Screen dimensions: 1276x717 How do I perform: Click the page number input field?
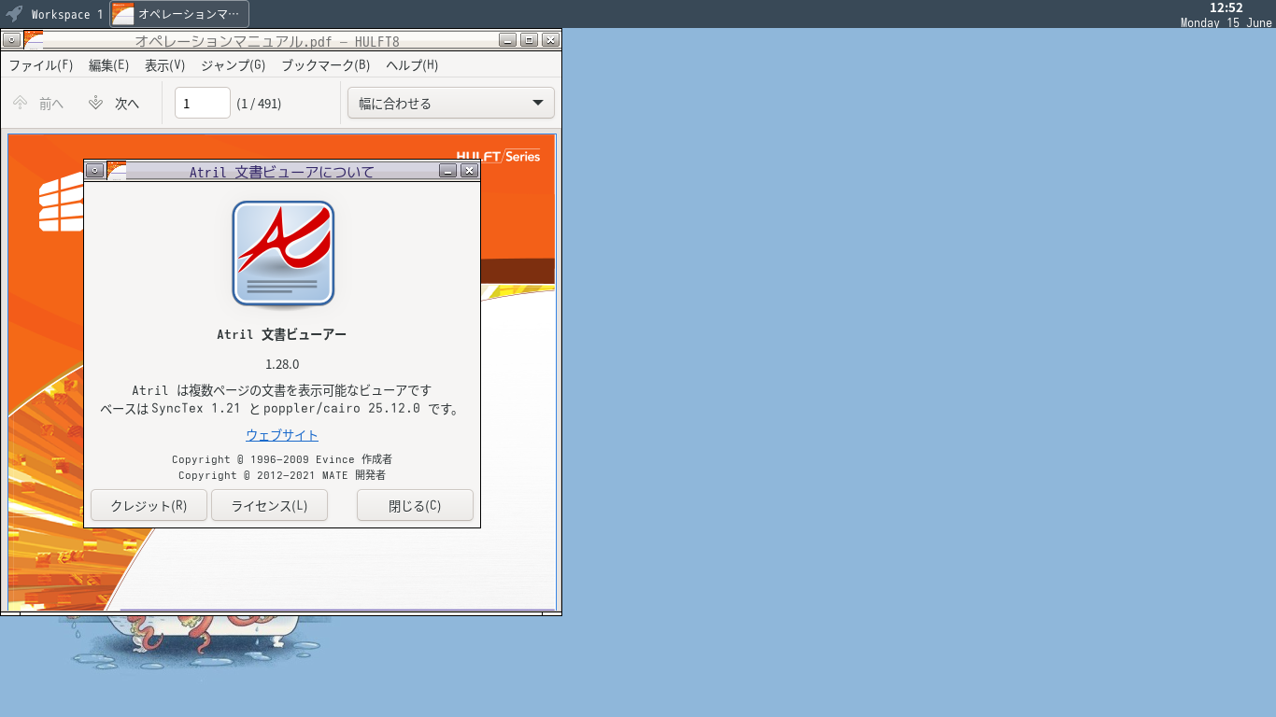pyautogui.click(x=203, y=103)
